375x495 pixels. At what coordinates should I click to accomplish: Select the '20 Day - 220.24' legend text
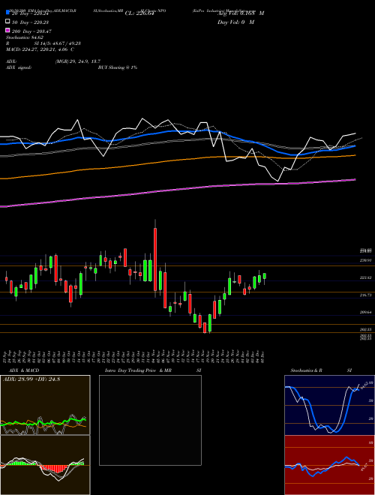[30, 13]
